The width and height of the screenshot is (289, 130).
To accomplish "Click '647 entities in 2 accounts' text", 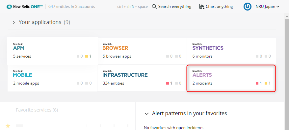I will [x=72, y=7].
